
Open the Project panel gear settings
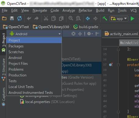pyautogui.click(x=90, y=34)
